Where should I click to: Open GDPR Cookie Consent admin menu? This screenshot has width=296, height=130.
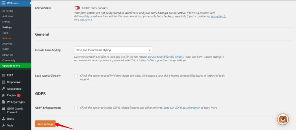click(16, 110)
